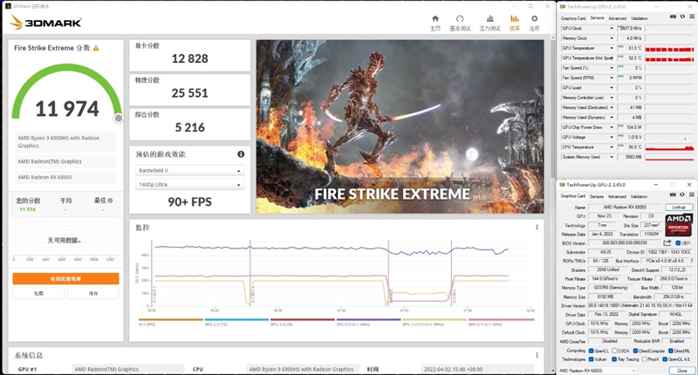Image resolution: width=698 pixels, height=375 pixels.
Task: Click the 3DMark logo
Action: tap(45, 23)
